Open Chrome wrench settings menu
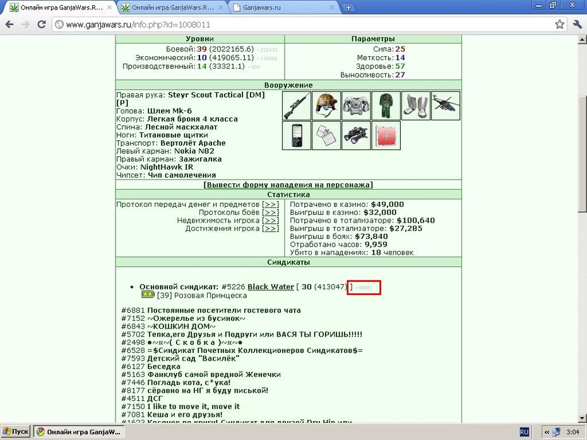Viewport: 587px width, 440px height. (x=577, y=25)
